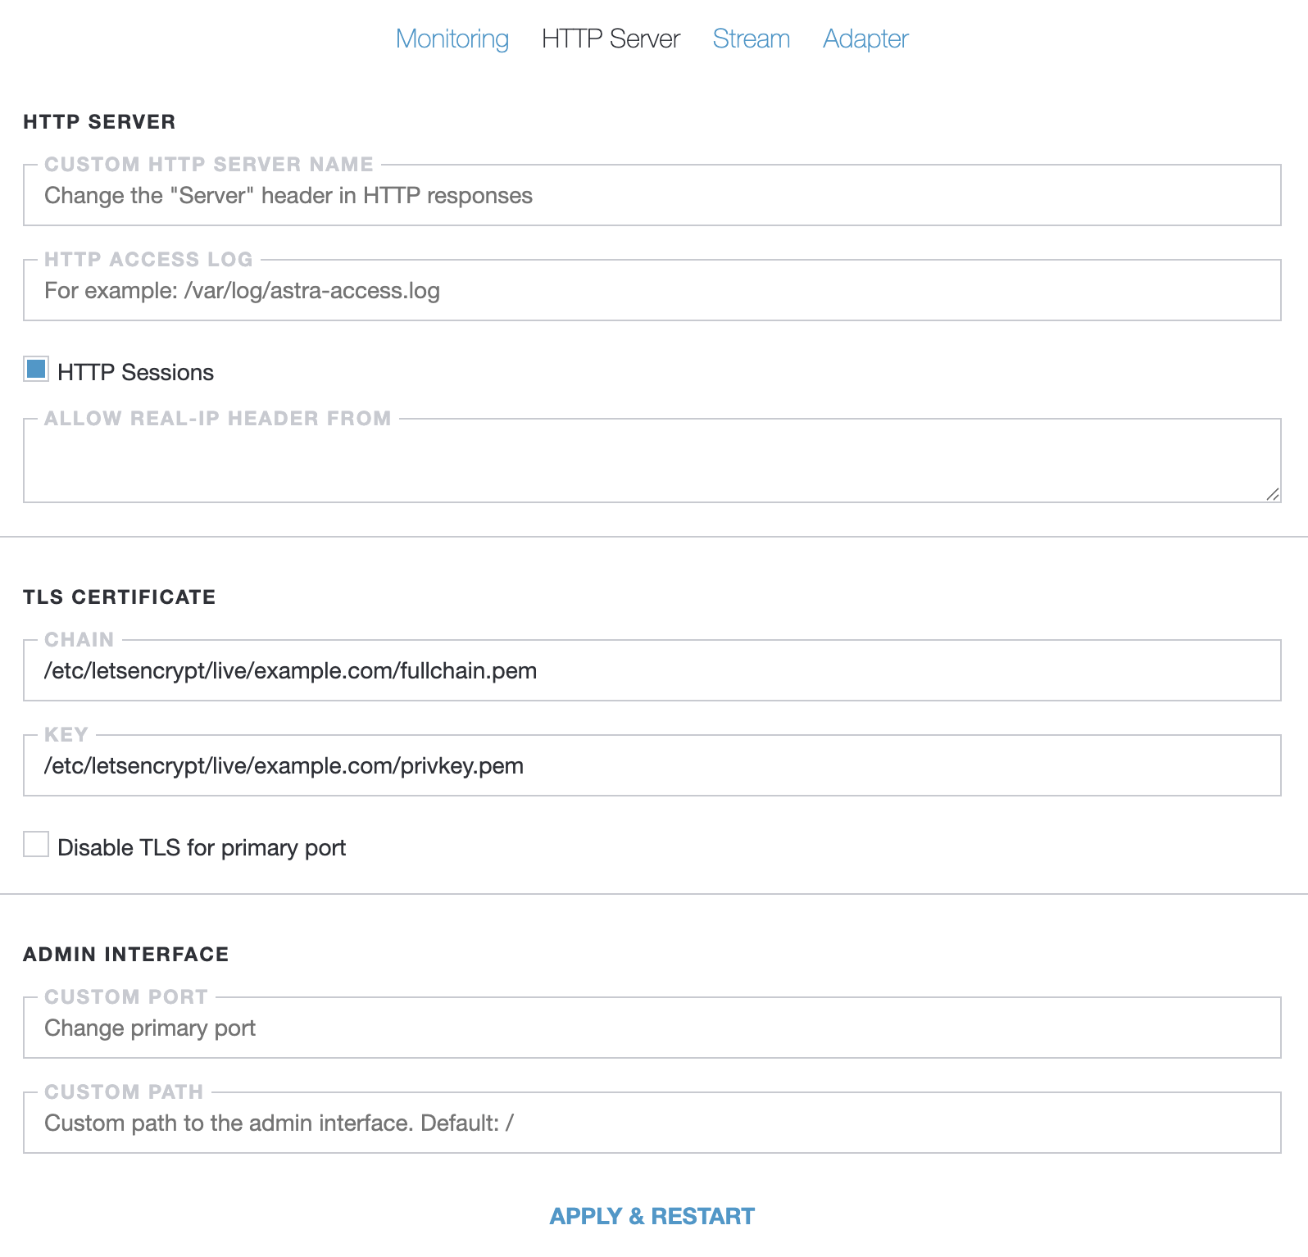Focus the HTTP Access Log input

click(x=652, y=291)
